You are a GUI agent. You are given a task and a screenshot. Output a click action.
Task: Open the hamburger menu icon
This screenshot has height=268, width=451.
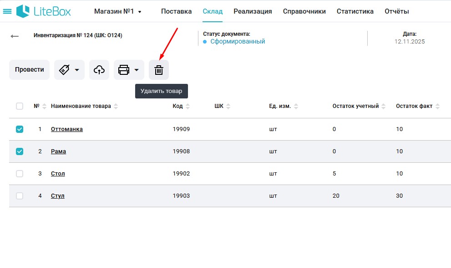[7, 11]
